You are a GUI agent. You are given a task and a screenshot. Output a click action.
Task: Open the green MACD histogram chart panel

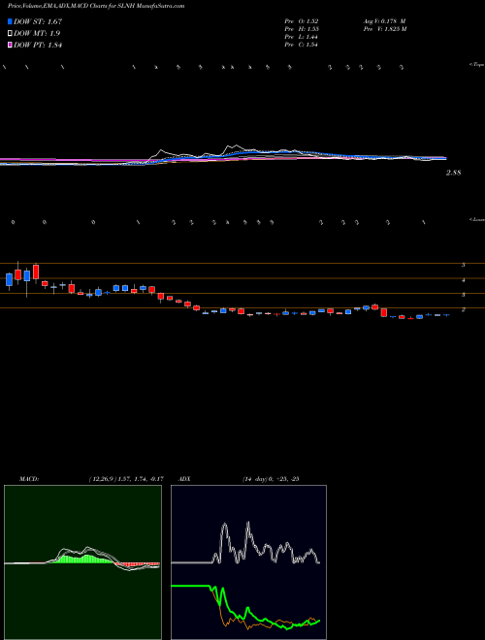point(82,562)
